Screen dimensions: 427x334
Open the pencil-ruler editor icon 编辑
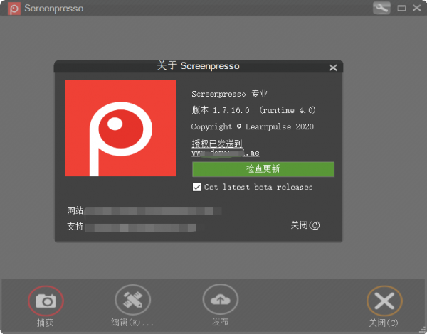coord(132,300)
